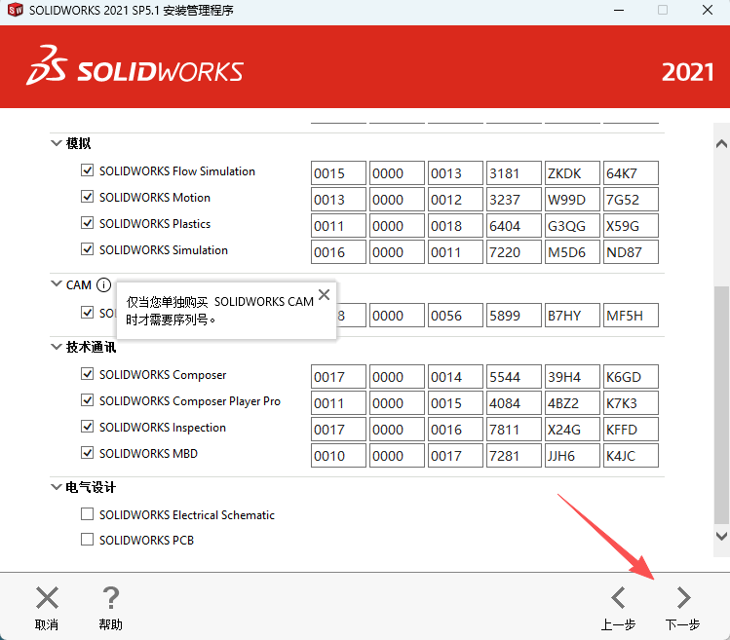Uncheck SOLIDWORKS Composer Player Pro
The height and width of the screenshot is (640, 730).
tap(87, 399)
